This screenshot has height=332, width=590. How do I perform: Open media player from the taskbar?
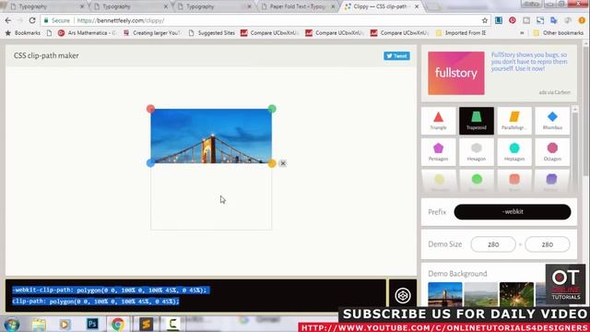click(65, 324)
